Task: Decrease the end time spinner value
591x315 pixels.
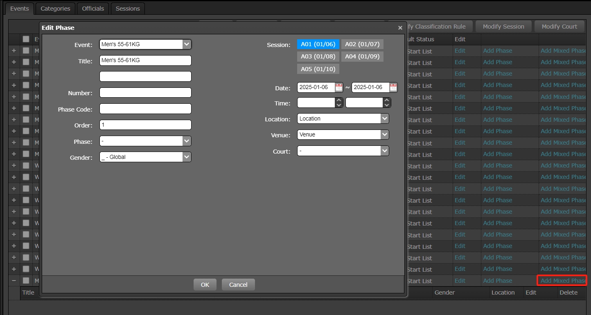Action: point(387,105)
